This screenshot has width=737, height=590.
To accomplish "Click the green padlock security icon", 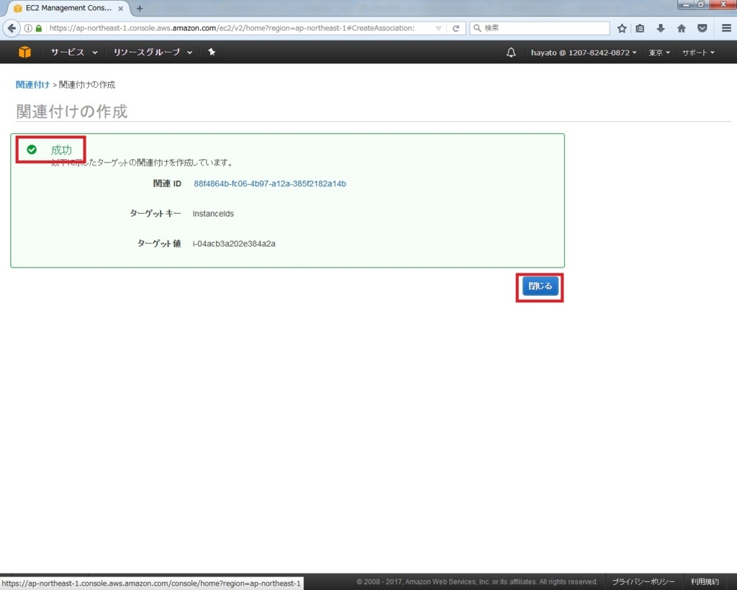I will point(39,28).
